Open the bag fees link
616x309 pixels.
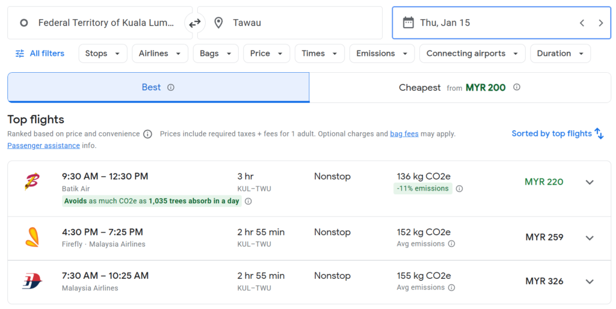tap(404, 134)
